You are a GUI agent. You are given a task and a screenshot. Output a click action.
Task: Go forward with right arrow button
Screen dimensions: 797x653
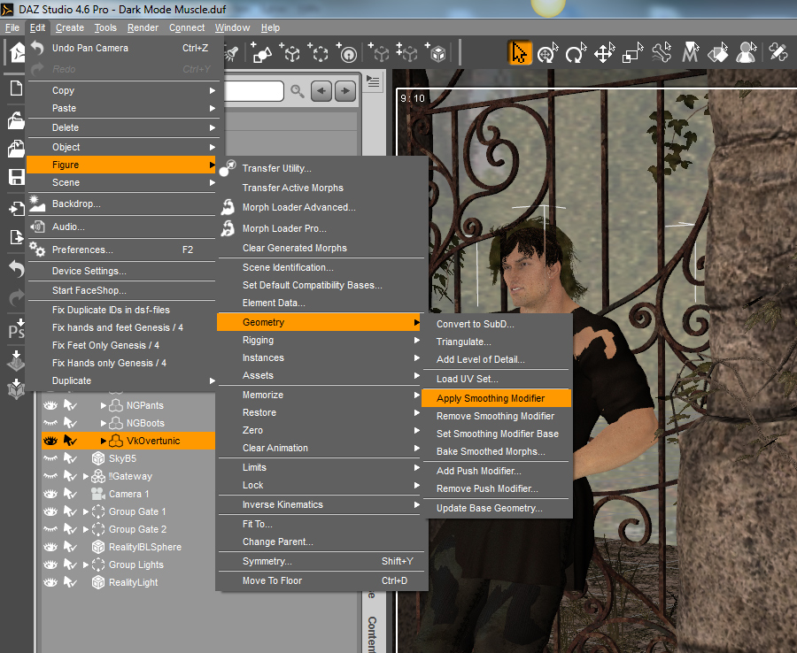[345, 91]
